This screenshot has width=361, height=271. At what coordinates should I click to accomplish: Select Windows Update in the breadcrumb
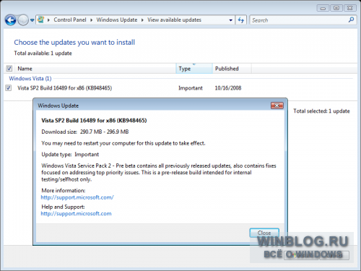click(117, 20)
